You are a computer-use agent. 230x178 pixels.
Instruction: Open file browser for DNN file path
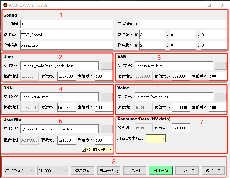coord(107,97)
